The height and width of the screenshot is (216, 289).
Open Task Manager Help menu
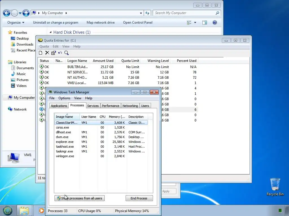pyautogui.click(x=89, y=98)
